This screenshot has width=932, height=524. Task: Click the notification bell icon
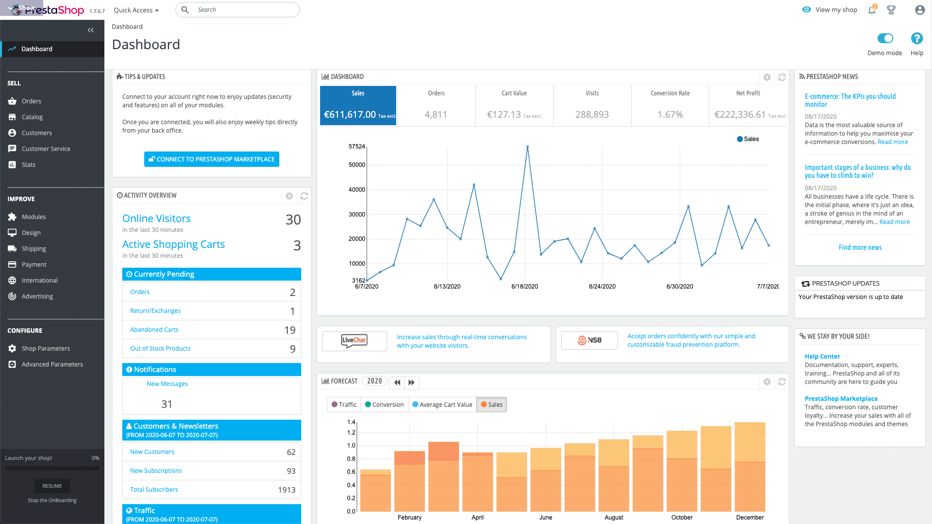point(871,9)
